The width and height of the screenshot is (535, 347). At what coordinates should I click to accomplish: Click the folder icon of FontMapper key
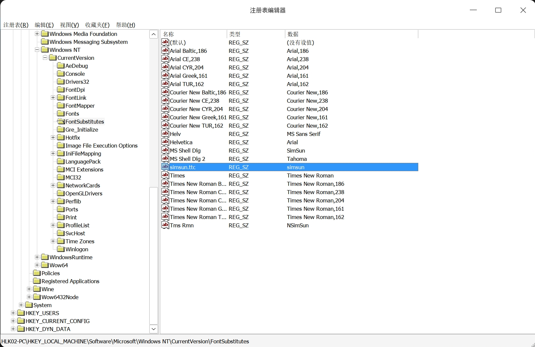(61, 105)
